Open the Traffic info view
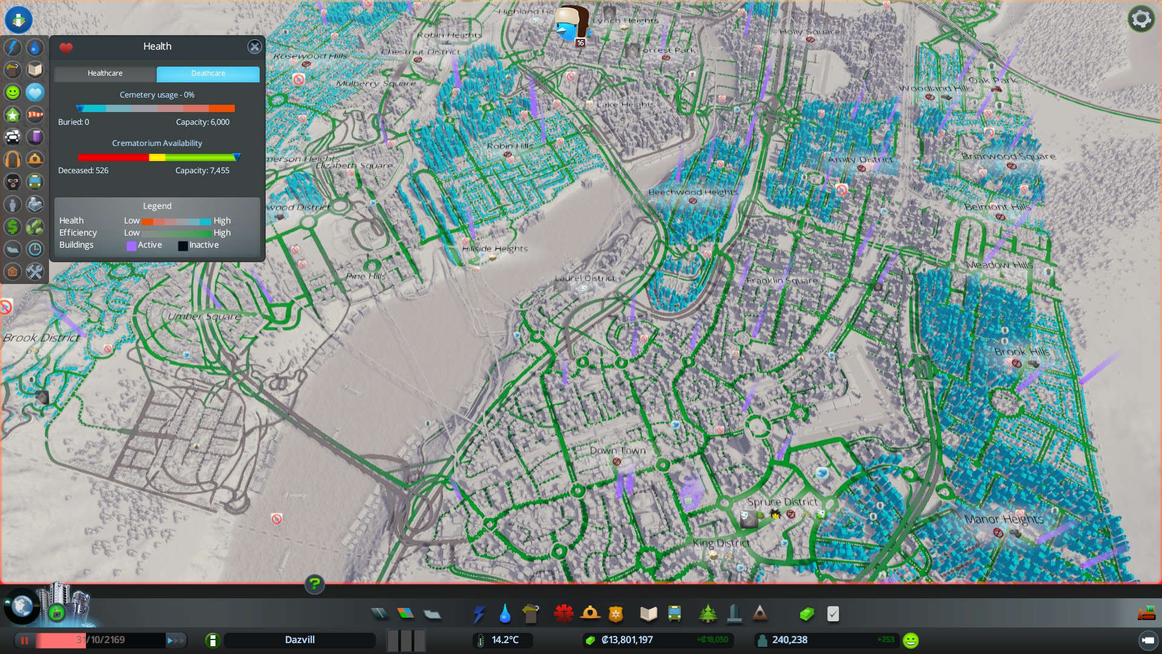The width and height of the screenshot is (1162, 654). tap(13, 137)
